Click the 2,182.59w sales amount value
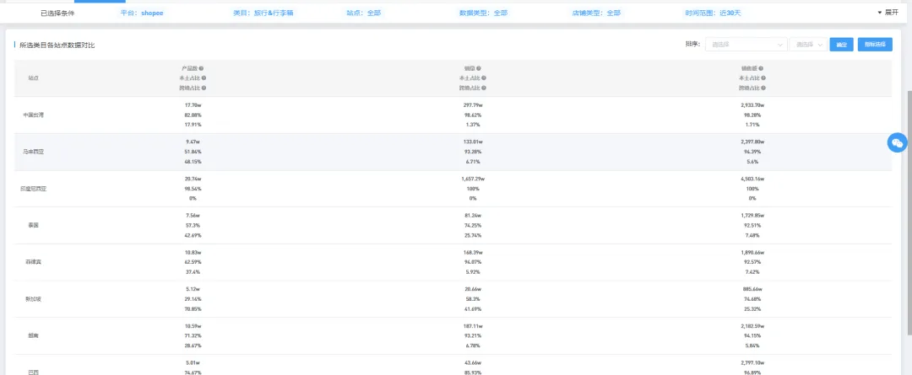Viewport: 912px width, 375px height. coord(752,325)
